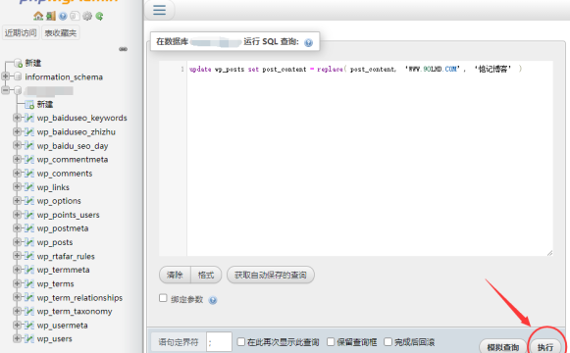Click database icon of information_schema
This screenshot has width=570, height=353.
click(18, 76)
